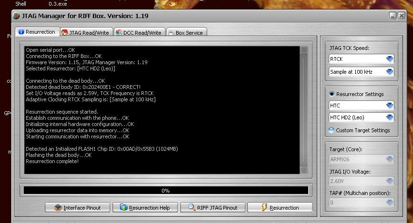Image resolution: width=413 pixels, height=223 pixels.
Task: Click the 'Resurrection complete!' log line
Action: pos(52,161)
